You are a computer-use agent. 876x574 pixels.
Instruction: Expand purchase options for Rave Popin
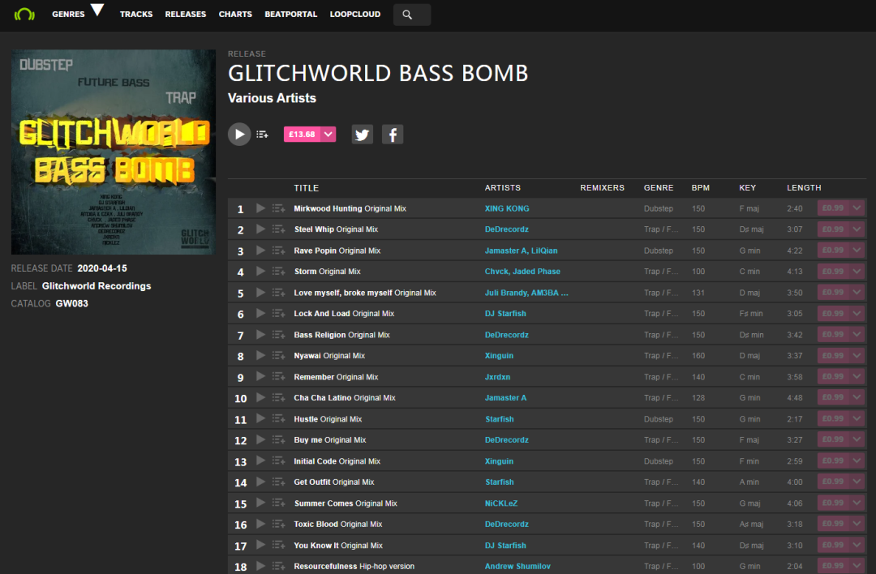857,251
